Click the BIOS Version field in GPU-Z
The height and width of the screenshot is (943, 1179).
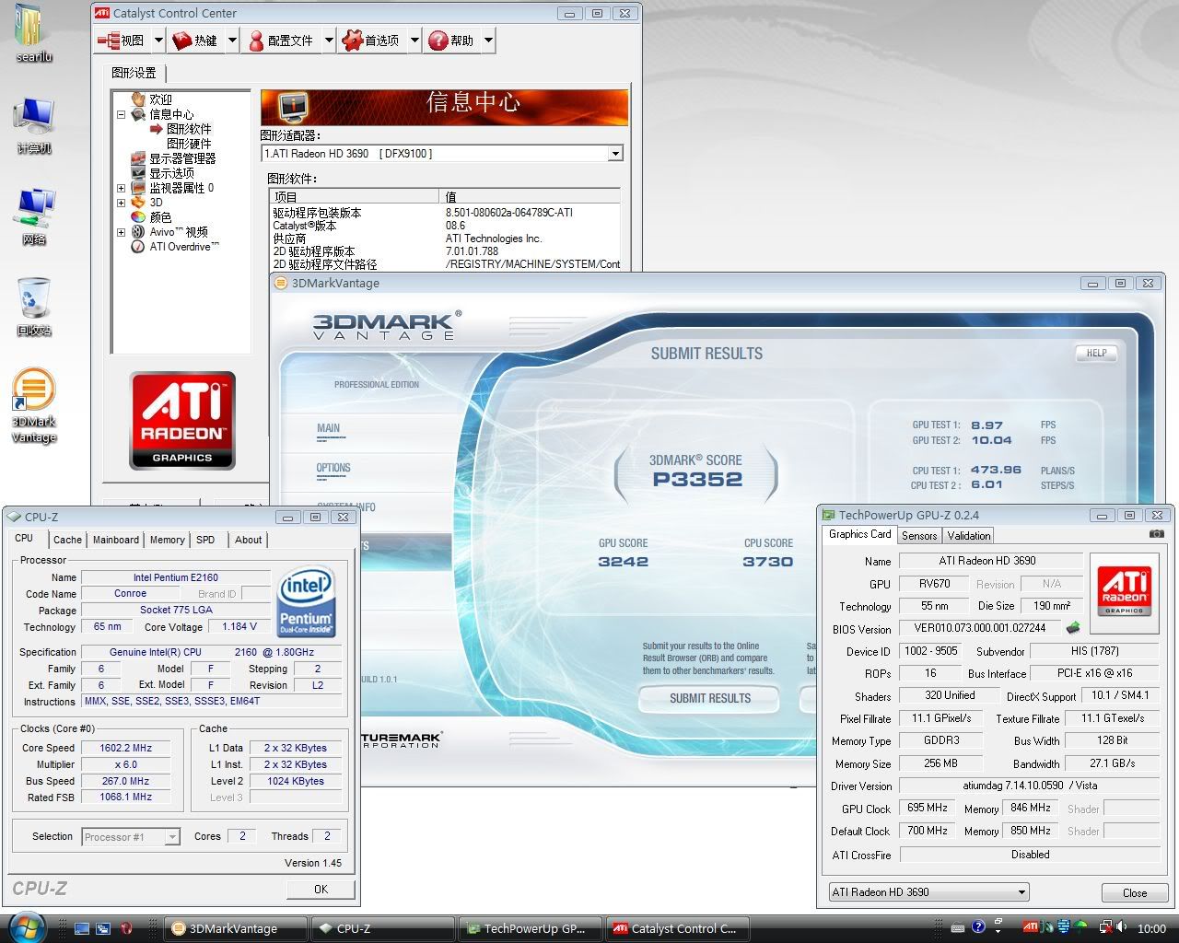coord(980,628)
